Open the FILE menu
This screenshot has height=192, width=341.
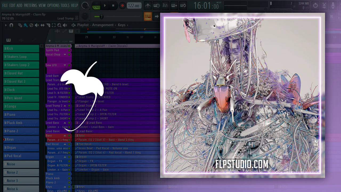pyautogui.click(x=5, y=5)
